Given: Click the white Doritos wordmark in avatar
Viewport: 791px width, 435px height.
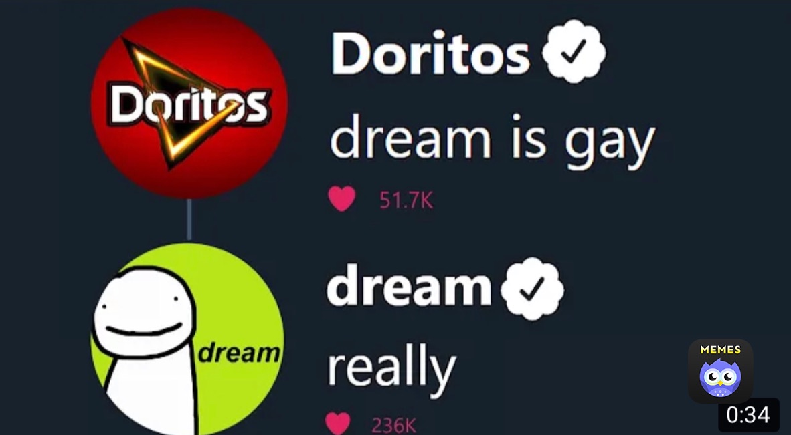Looking at the screenshot, I should (x=187, y=105).
